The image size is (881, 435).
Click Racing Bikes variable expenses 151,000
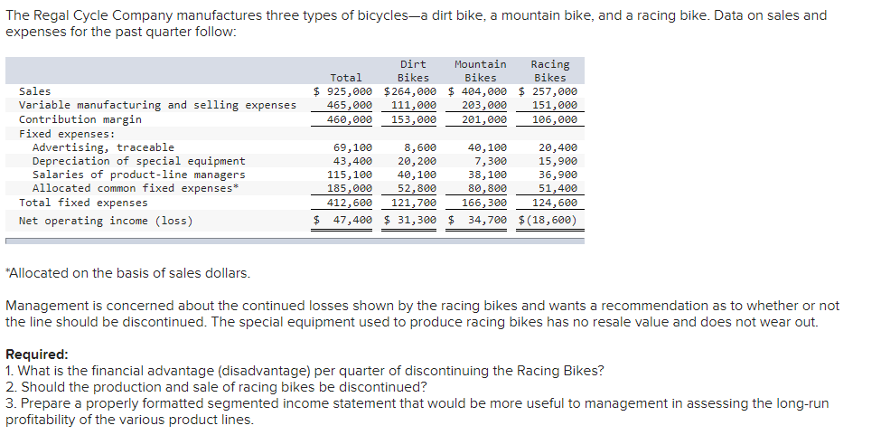click(x=555, y=105)
